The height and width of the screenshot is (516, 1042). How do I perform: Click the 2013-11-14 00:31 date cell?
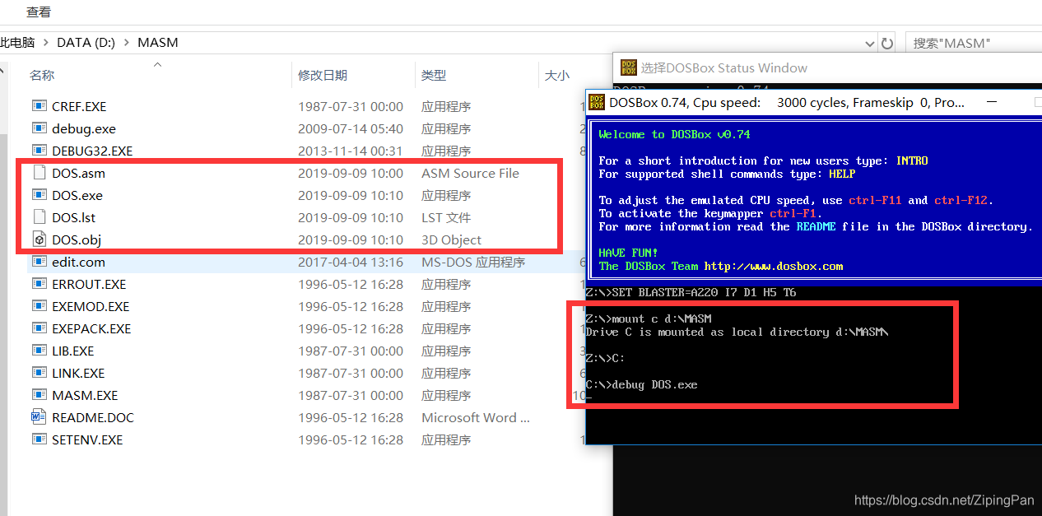[351, 151]
